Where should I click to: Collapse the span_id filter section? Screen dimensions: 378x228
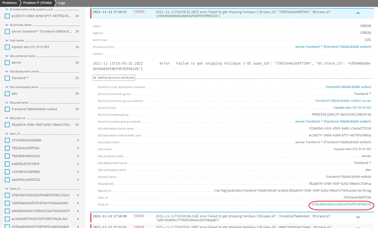point(7,134)
